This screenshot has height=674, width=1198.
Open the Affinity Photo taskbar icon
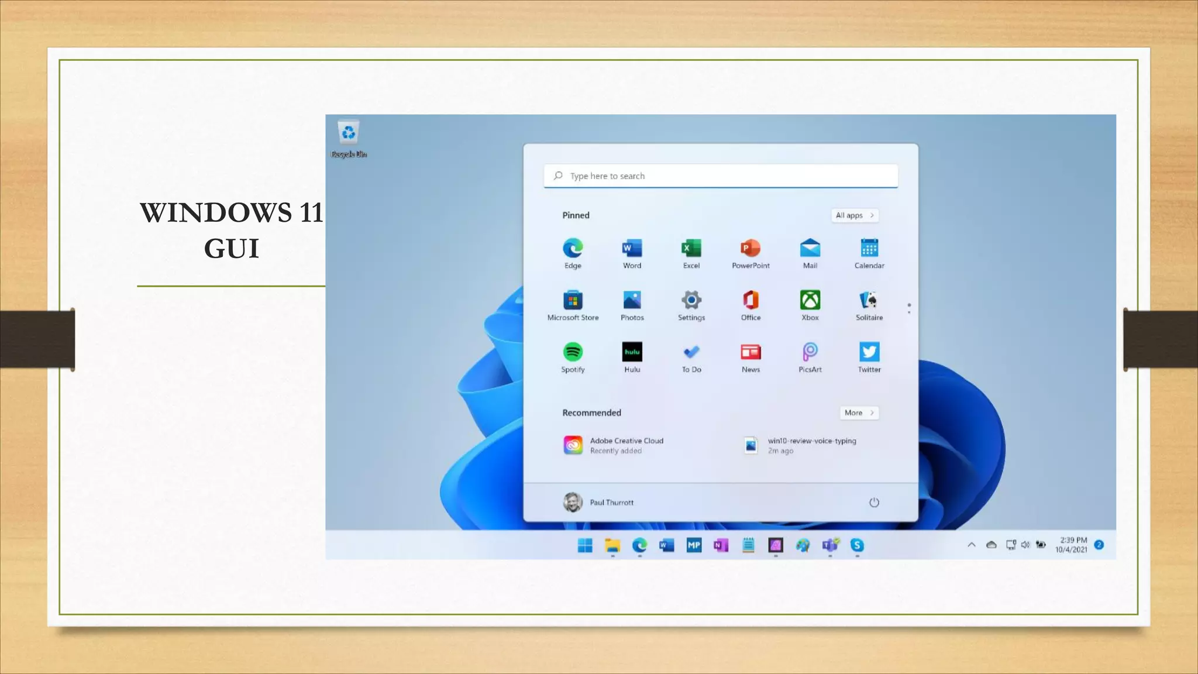pyautogui.click(x=776, y=545)
